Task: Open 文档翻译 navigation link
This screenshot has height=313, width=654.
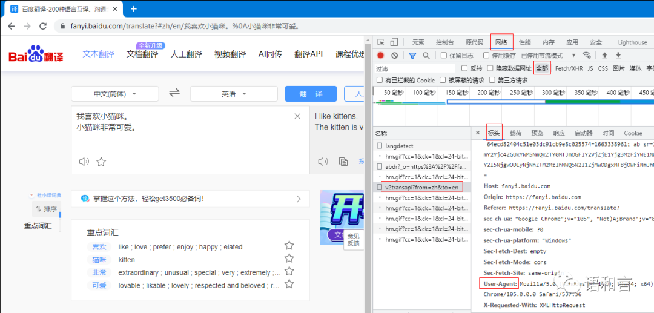Action: pyautogui.click(x=142, y=54)
